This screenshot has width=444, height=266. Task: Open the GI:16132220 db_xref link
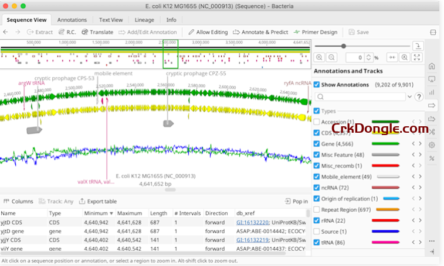pos(253,223)
